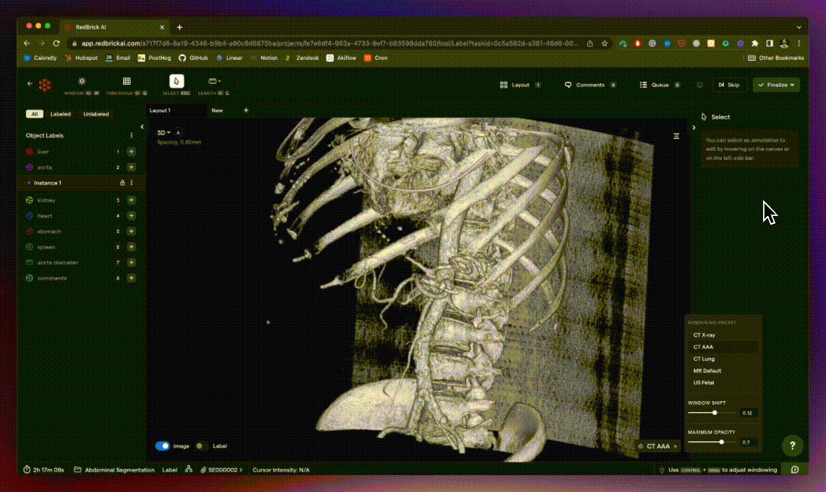
Task: Open the Notion bookmark
Action: pyautogui.click(x=264, y=58)
